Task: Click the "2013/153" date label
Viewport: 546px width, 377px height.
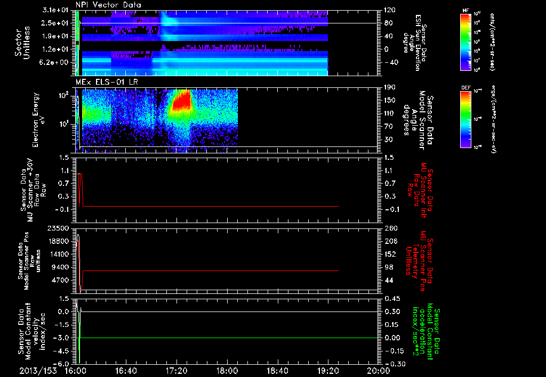Action: tap(38, 371)
